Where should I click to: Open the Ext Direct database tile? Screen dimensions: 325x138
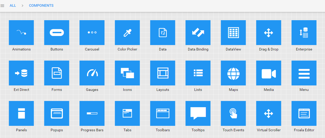[21, 73]
